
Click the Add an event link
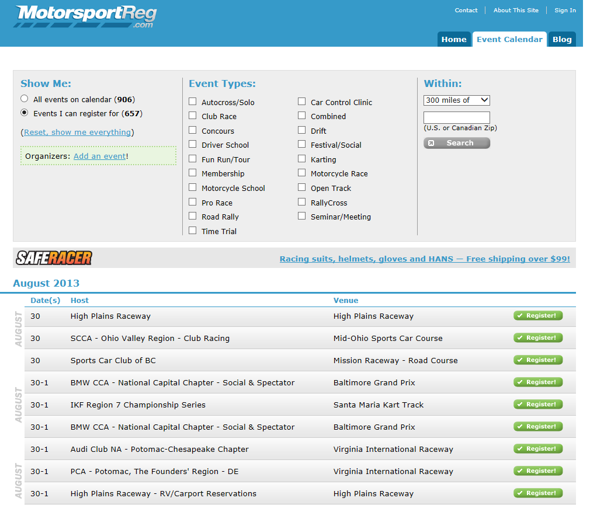pos(100,156)
